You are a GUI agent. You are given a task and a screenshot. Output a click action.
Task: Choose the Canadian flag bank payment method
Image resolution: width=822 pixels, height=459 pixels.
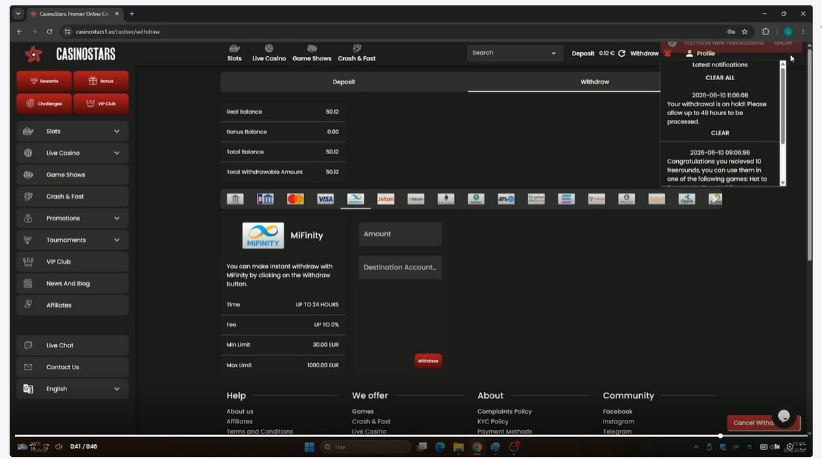(265, 199)
